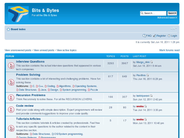Open the FAQ link
Image resolution: width=184 pixels, height=138 pixels.
149,36
